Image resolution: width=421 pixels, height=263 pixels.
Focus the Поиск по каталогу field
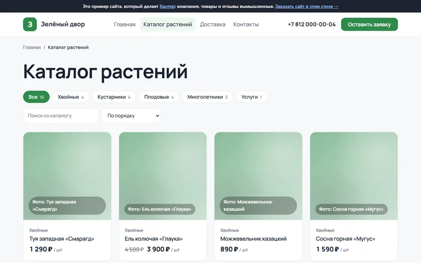click(x=61, y=116)
